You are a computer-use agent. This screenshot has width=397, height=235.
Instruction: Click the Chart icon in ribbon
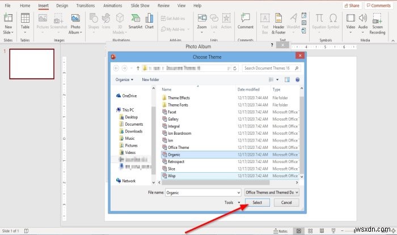(149, 18)
